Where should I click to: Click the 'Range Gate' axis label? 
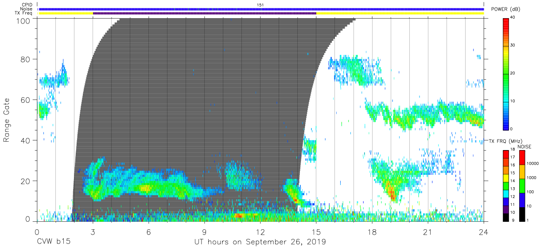pyautogui.click(x=7, y=120)
